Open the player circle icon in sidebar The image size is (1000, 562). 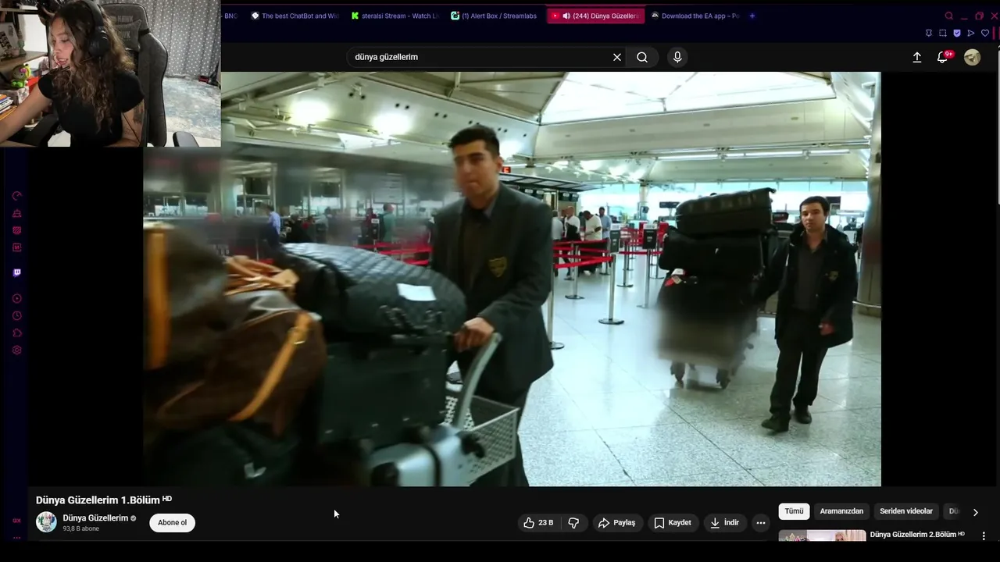(17, 298)
